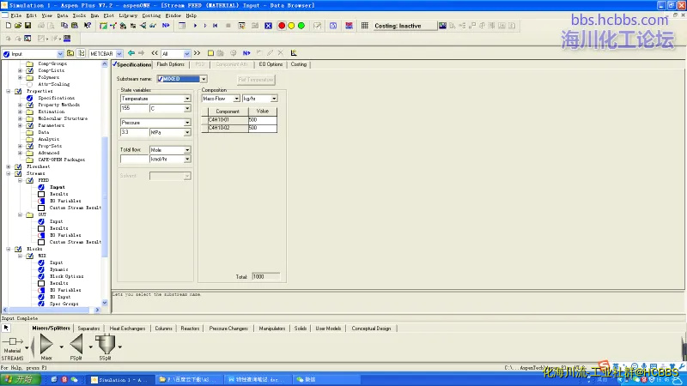This screenshot has height=386, width=687.
Task: Collapse the Blocks tree folder
Action: coord(9,249)
